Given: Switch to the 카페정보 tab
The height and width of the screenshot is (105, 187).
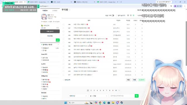Looking at the screenshot, I should pos(45,10).
